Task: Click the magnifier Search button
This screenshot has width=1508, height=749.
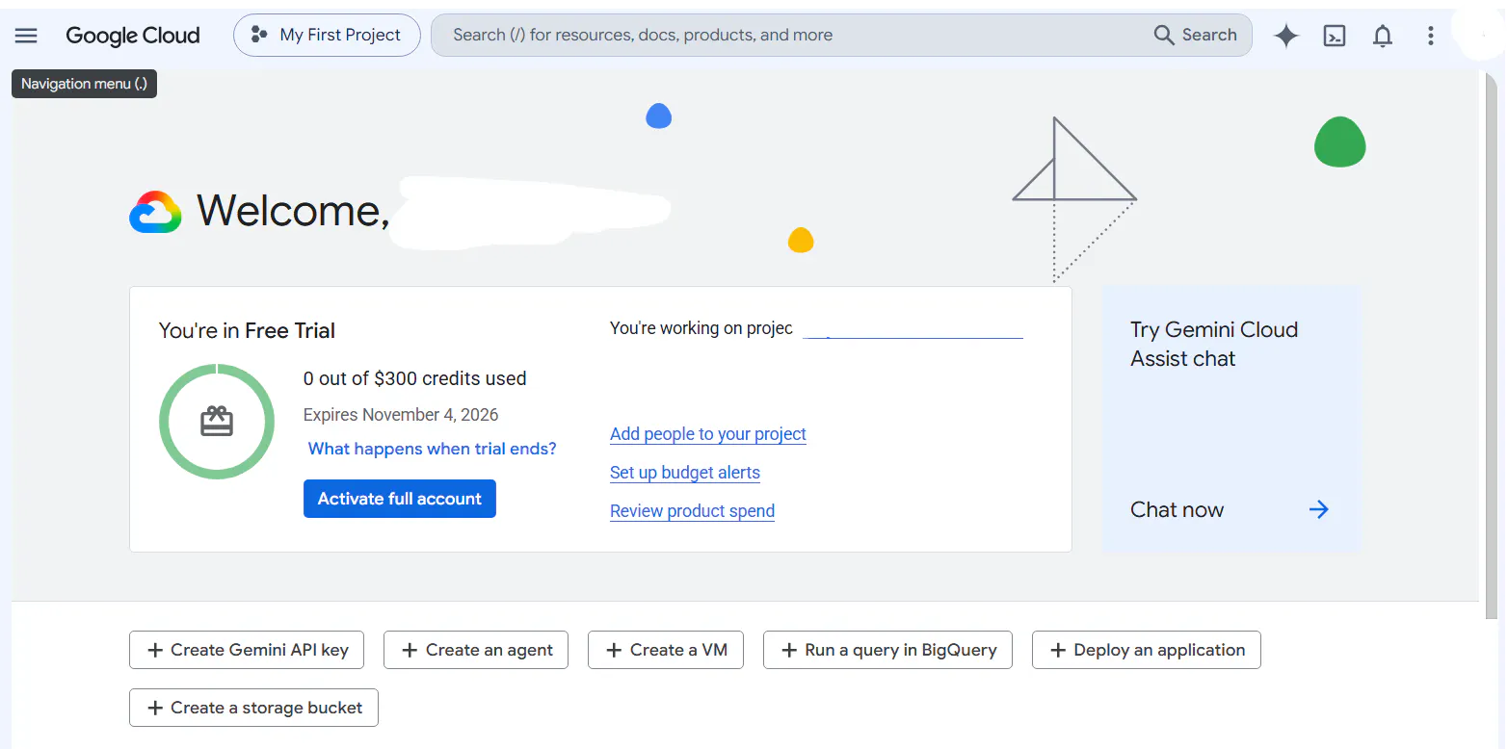Action: click(x=1196, y=35)
